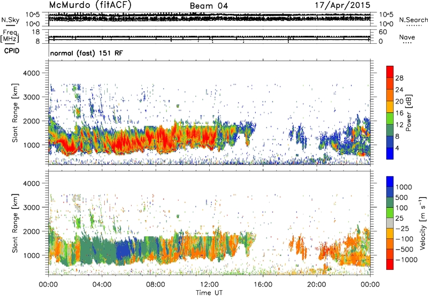This screenshot has width=428, height=296.
Task: Click the velocity panel 'Slant Range [km]' label
Action: point(15,223)
